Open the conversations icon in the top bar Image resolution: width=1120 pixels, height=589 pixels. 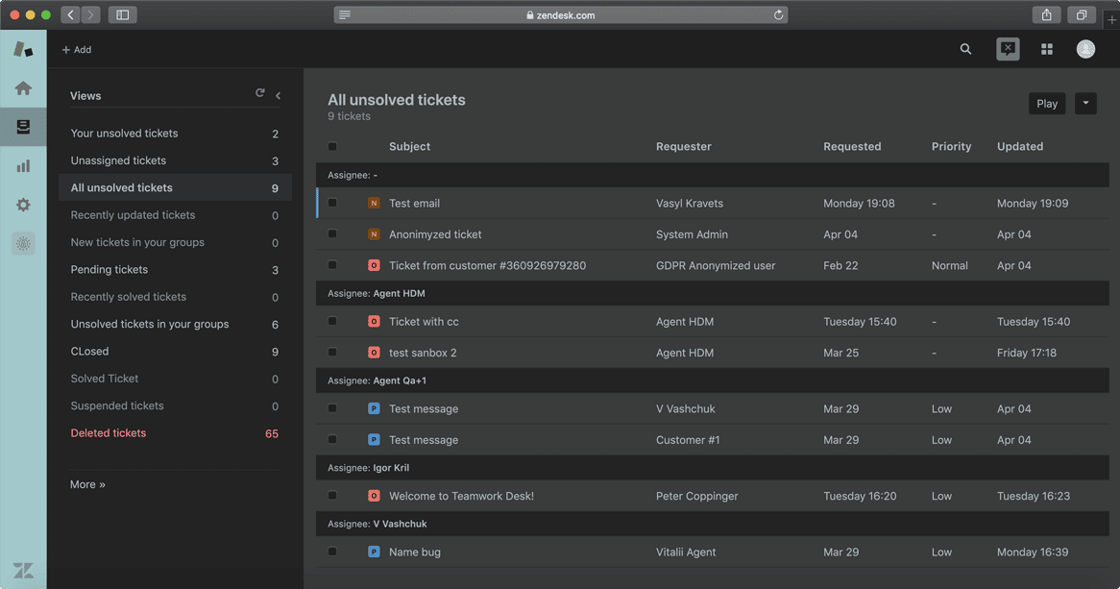(x=1007, y=48)
